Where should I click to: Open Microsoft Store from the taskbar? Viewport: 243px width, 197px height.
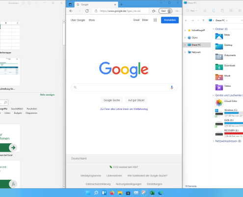click(128, 193)
